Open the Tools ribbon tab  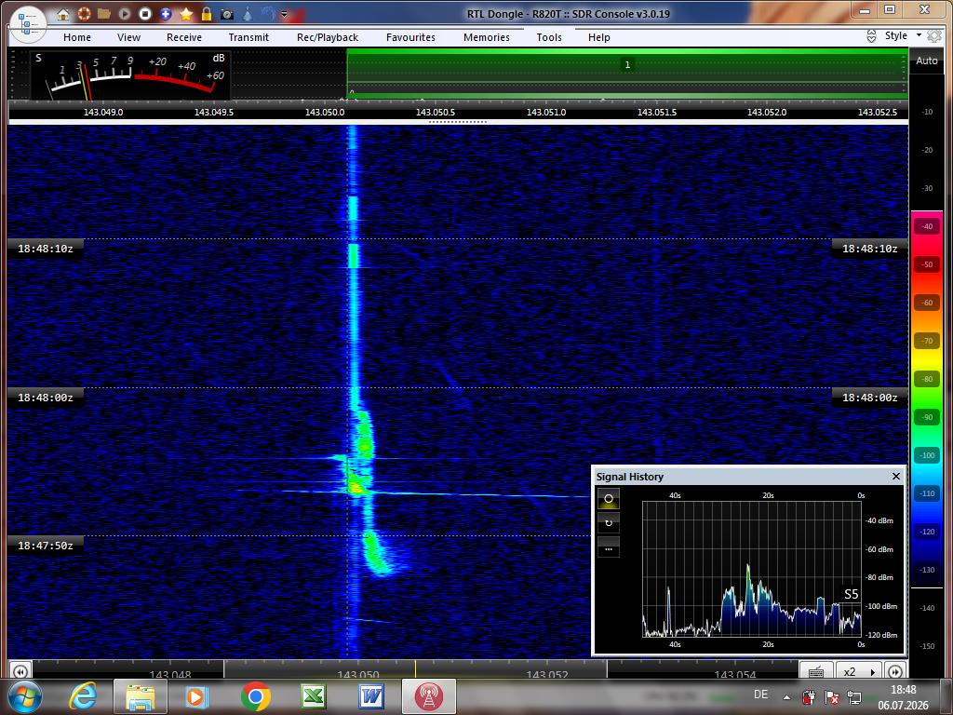pyautogui.click(x=549, y=37)
